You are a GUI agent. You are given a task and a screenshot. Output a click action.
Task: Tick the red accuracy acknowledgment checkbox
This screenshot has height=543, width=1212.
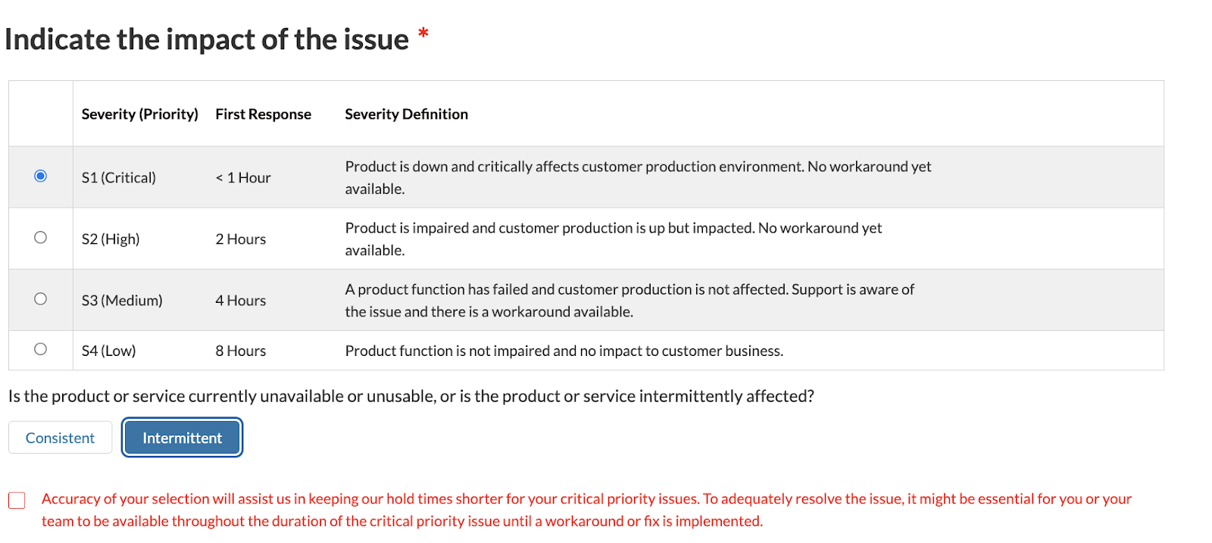click(17, 501)
